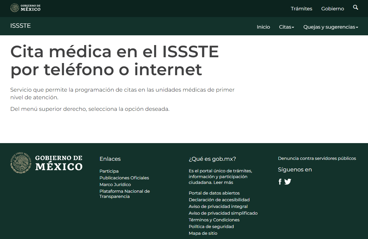Open Plataforma Nacional de Transparencia link
The image size is (368, 239).
(124, 194)
